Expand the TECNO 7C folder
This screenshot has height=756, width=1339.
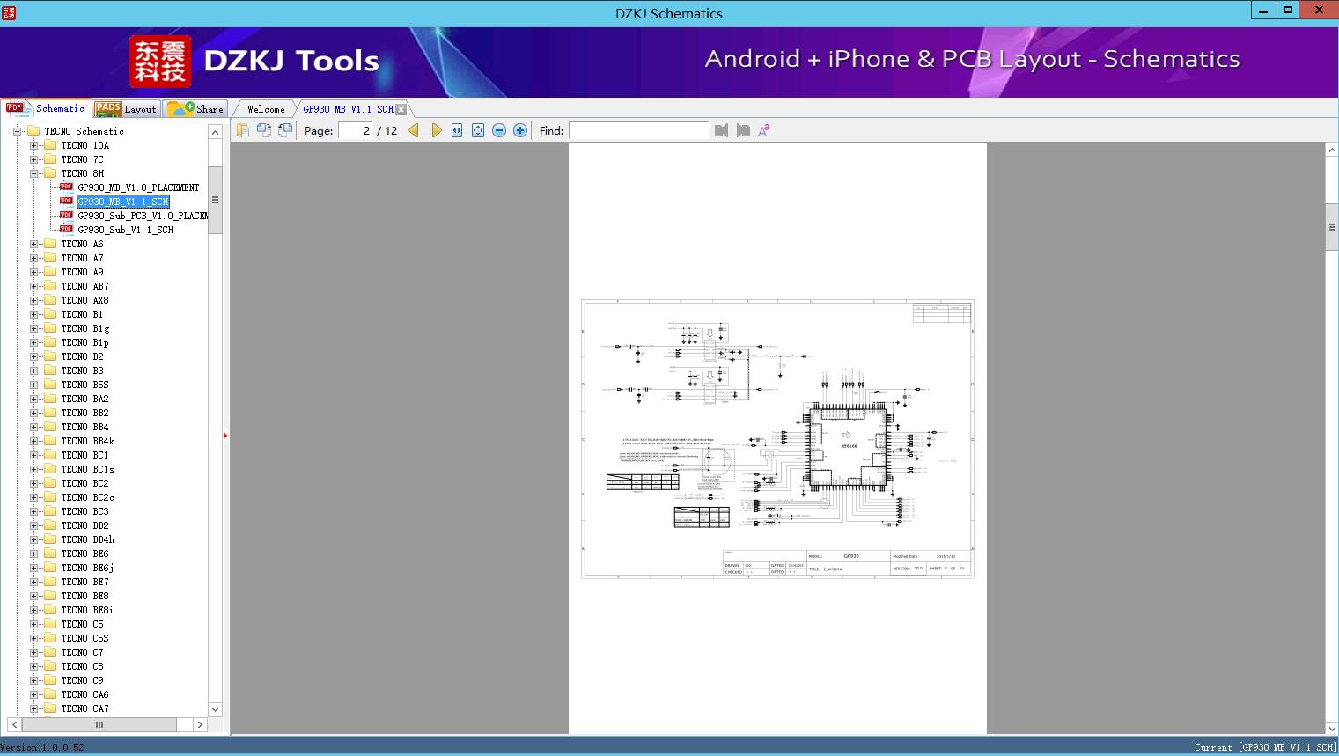point(33,159)
